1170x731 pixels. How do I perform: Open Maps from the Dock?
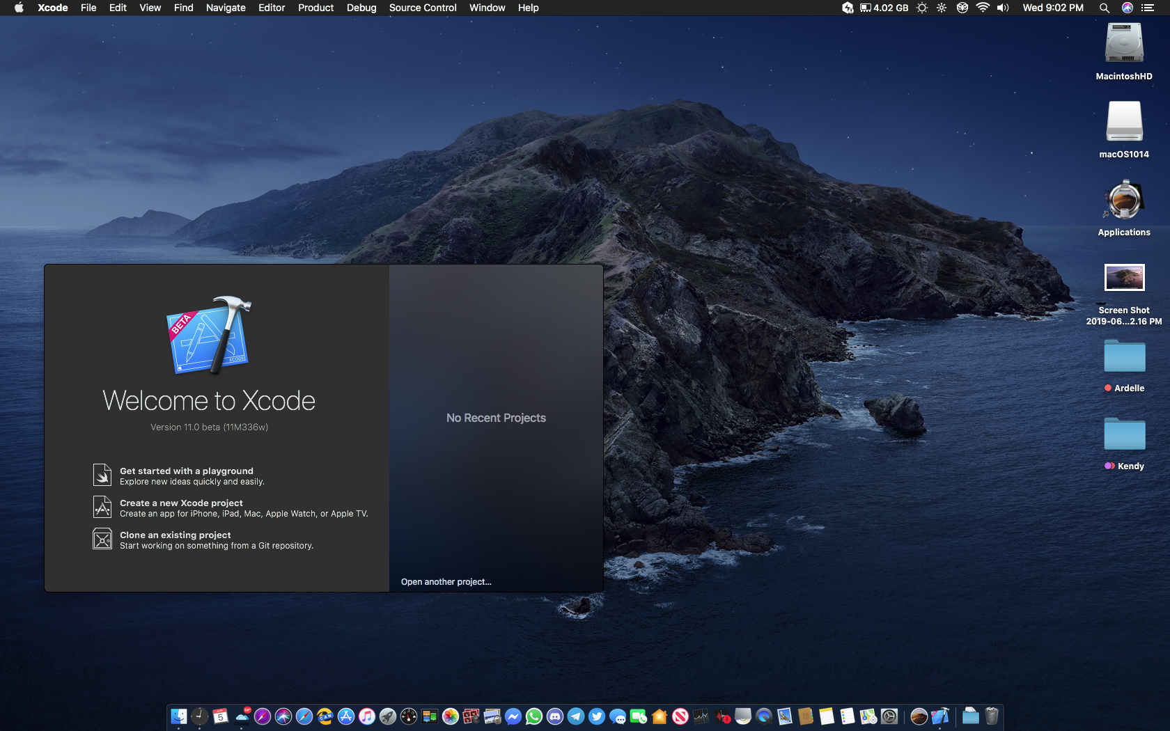[868, 716]
